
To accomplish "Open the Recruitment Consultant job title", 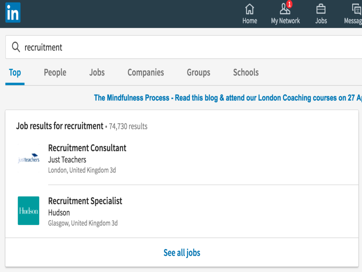I will point(87,148).
